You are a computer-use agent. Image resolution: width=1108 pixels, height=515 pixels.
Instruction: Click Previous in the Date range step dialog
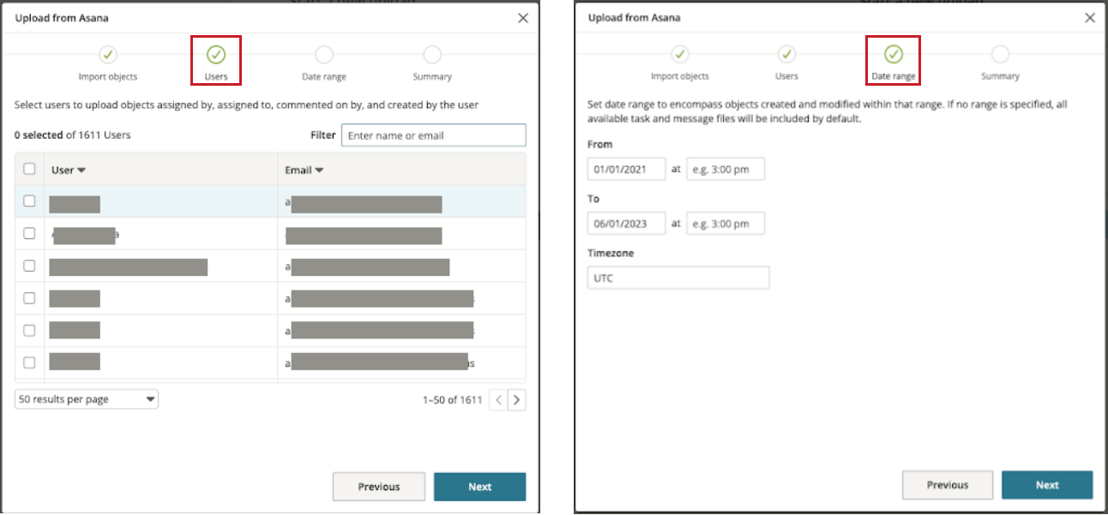click(948, 485)
